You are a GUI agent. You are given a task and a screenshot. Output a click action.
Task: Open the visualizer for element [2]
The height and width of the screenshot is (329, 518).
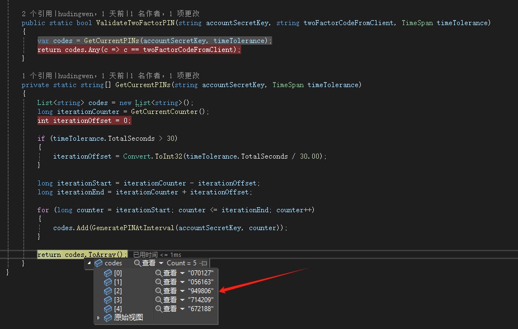pos(159,291)
